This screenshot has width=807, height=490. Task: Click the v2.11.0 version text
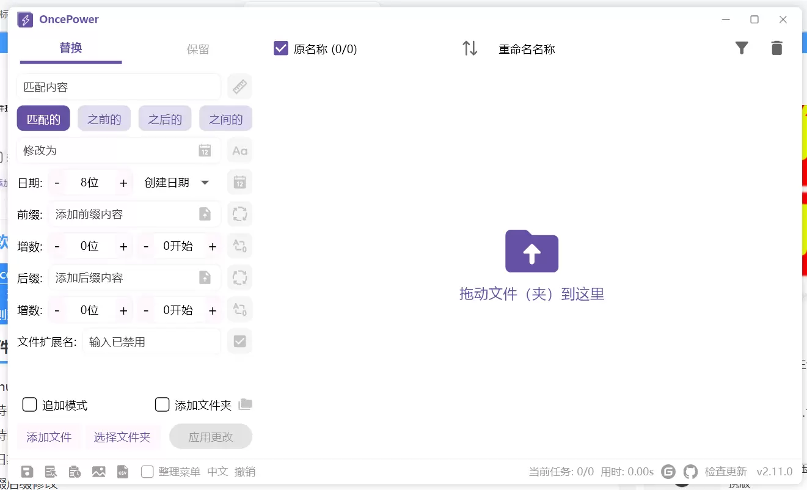tap(775, 472)
